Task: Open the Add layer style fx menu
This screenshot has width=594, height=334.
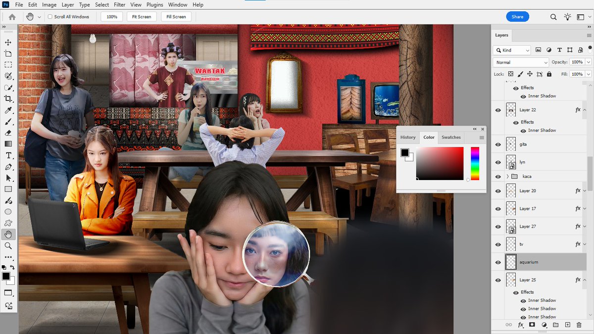Action: point(520,325)
